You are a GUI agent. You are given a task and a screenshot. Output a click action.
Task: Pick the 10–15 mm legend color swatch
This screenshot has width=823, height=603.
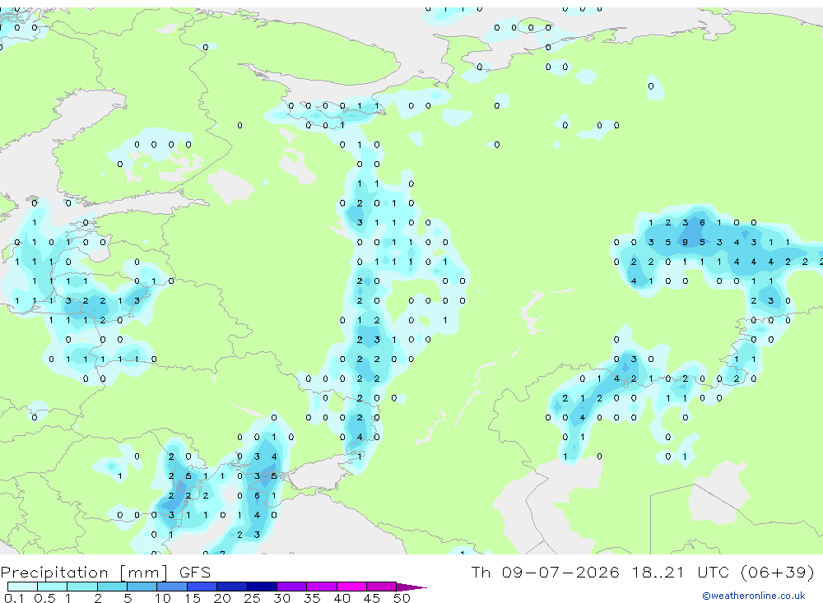172,587
